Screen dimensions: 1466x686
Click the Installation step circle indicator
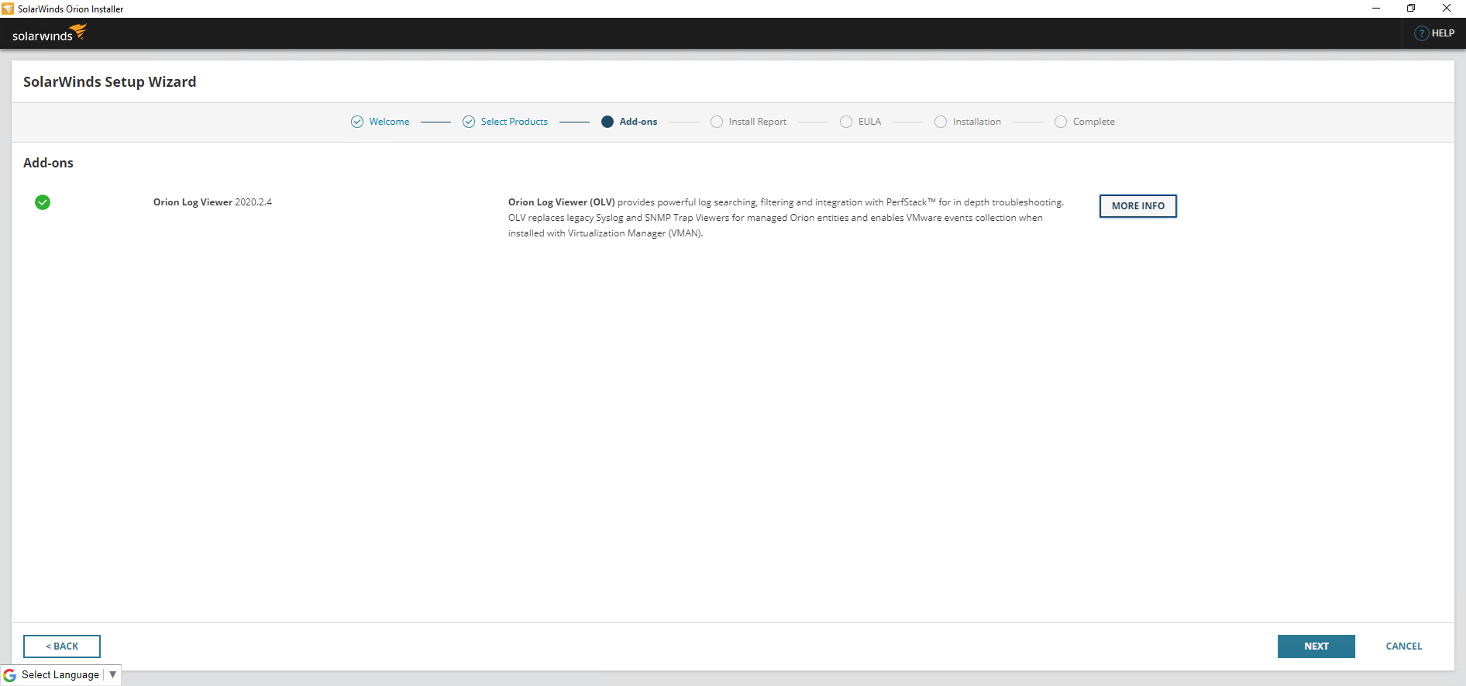[941, 122]
